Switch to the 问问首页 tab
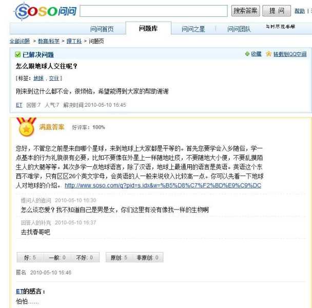 tap(102, 29)
